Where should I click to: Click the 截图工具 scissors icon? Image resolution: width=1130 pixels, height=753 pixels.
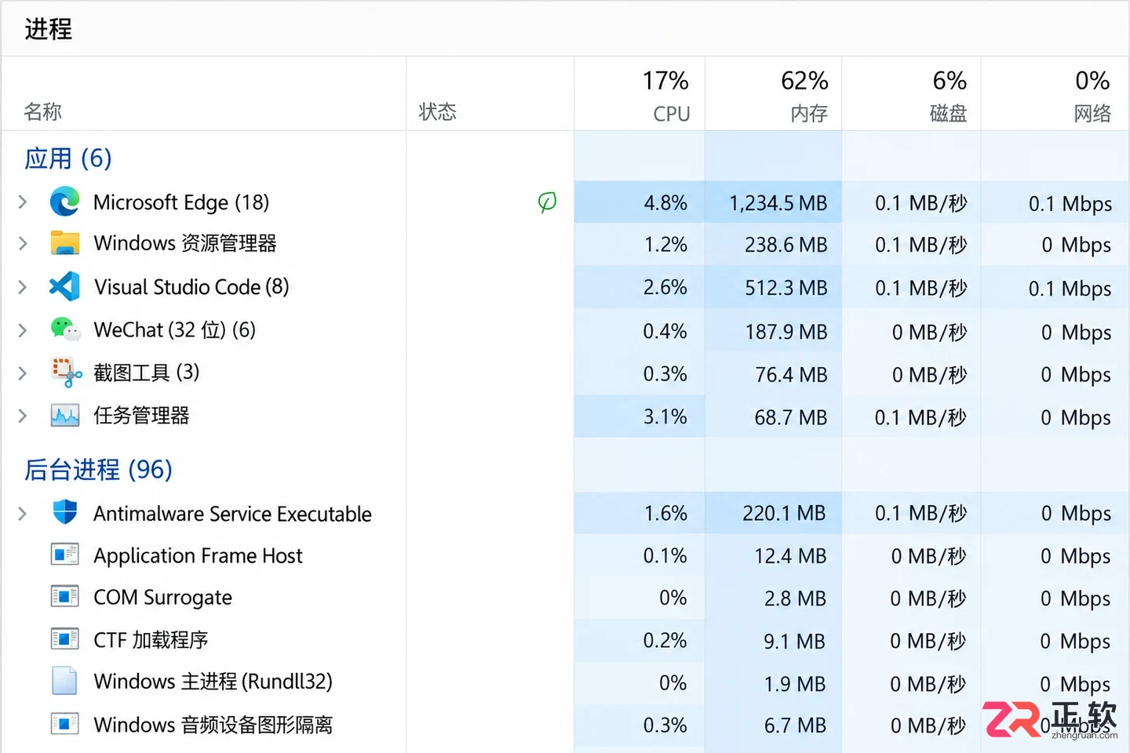[x=66, y=373]
